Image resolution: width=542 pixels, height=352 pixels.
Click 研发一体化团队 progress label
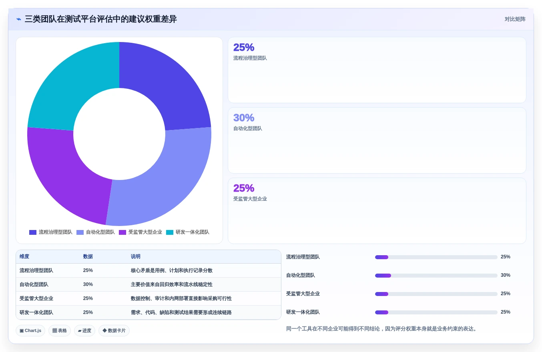tap(303, 312)
